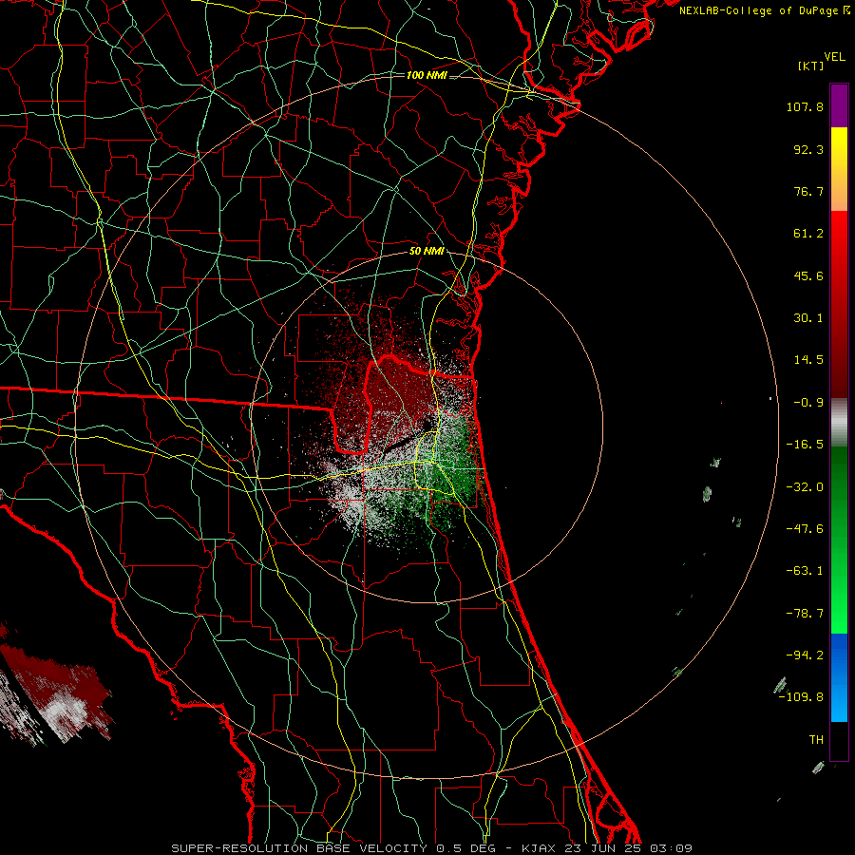
Task: Click the Super-Resolution Base Velocity caption
Action: tap(431, 848)
